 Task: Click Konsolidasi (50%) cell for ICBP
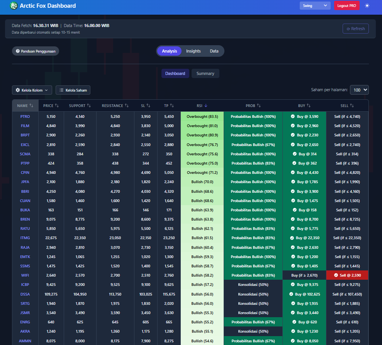click(253, 285)
